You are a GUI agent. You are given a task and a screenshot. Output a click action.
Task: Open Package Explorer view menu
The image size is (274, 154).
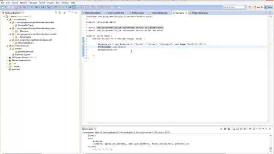[x=69, y=12]
